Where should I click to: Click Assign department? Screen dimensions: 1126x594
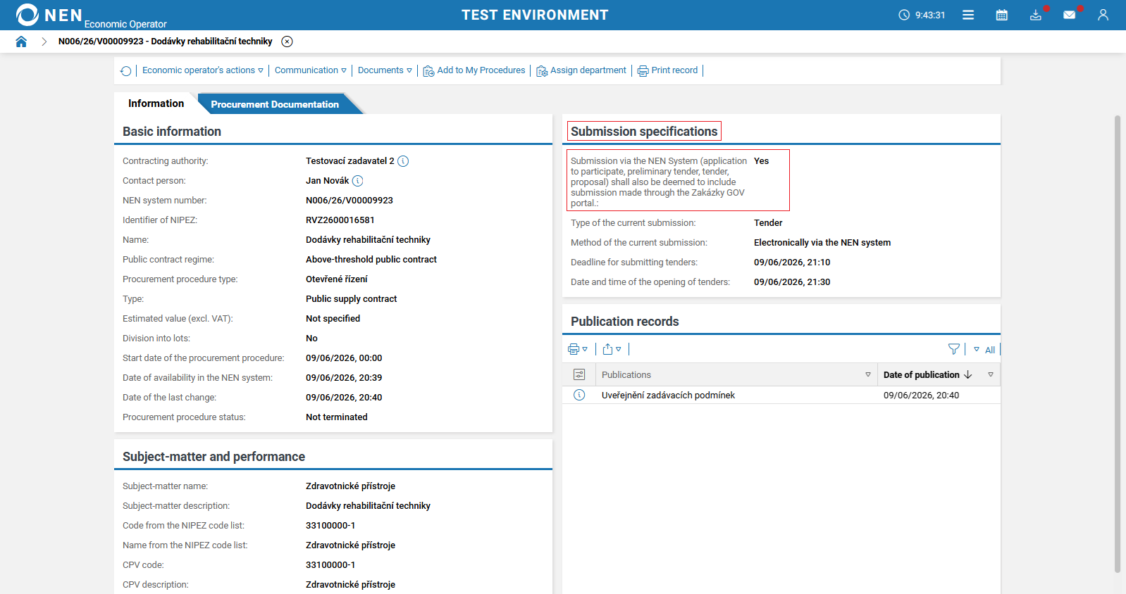(581, 70)
